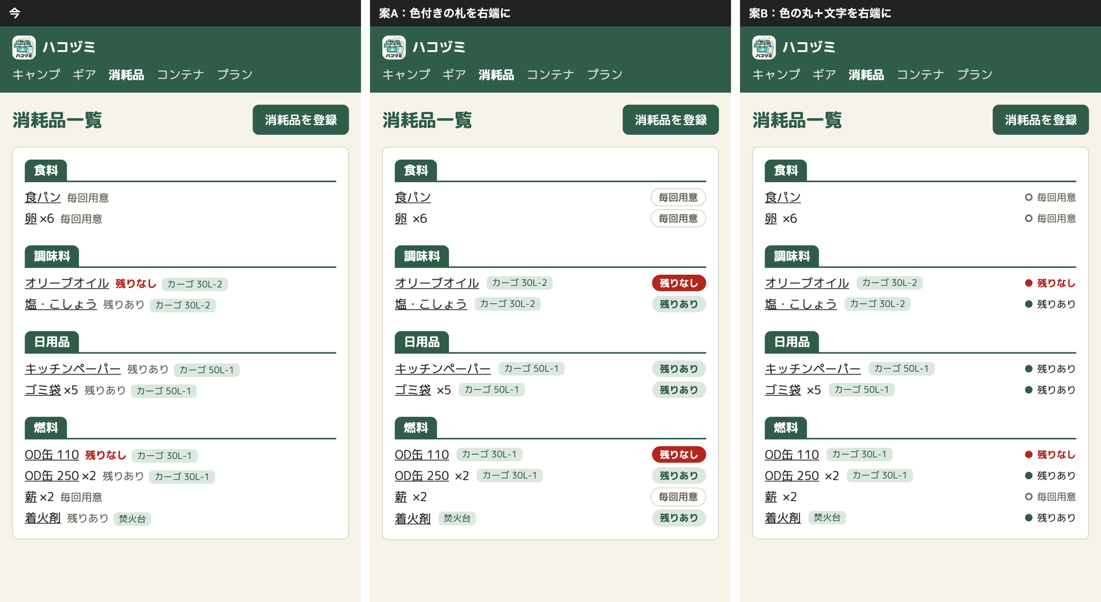Click hollow circle on 薪 row in 案B

click(1029, 497)
